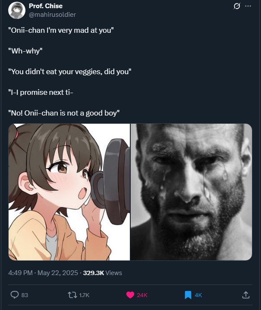Click the Prof. Chise display name
This screenshot has height=310, width=261.
point(46,6)
